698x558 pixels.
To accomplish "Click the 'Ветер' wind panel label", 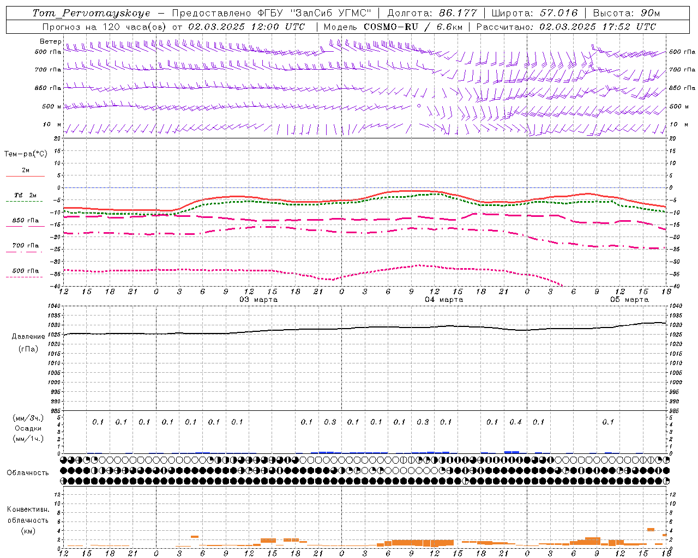I will coord(50,41).
